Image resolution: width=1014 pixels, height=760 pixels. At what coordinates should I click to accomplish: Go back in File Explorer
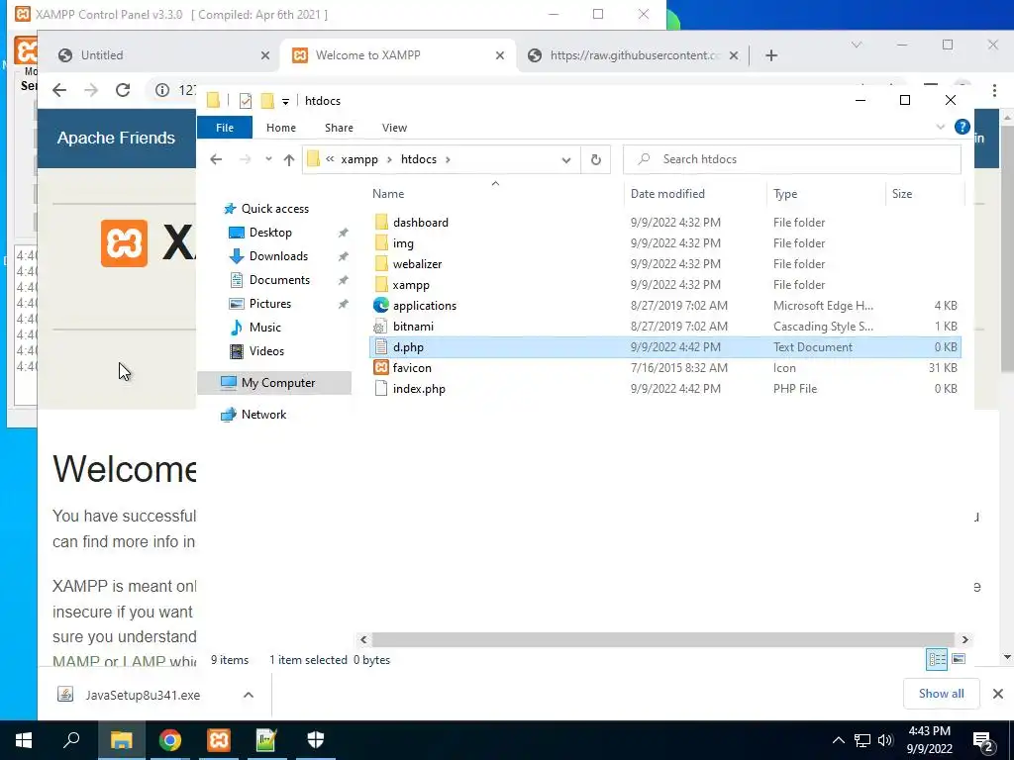pyautogui.click(x=216, y=159)
